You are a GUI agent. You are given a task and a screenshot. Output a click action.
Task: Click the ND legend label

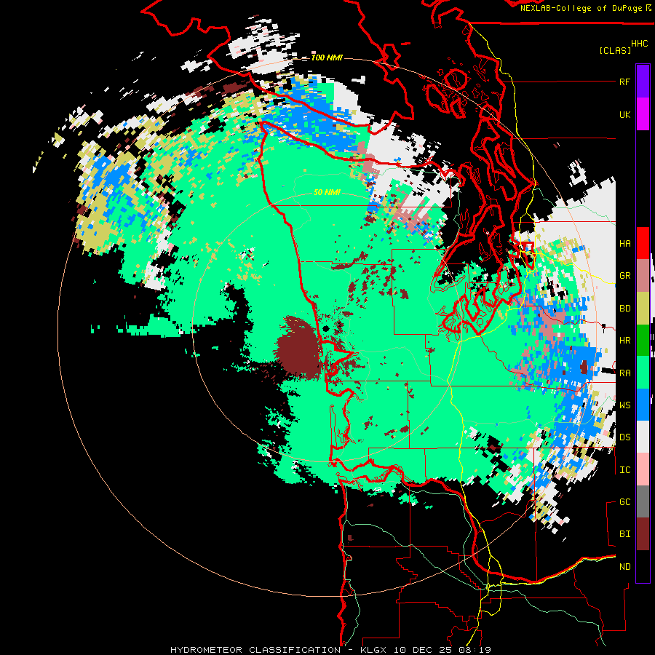[624, 567]
